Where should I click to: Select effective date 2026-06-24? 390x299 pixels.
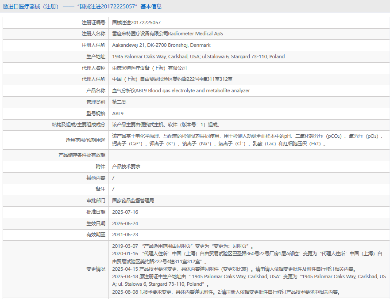125,223
